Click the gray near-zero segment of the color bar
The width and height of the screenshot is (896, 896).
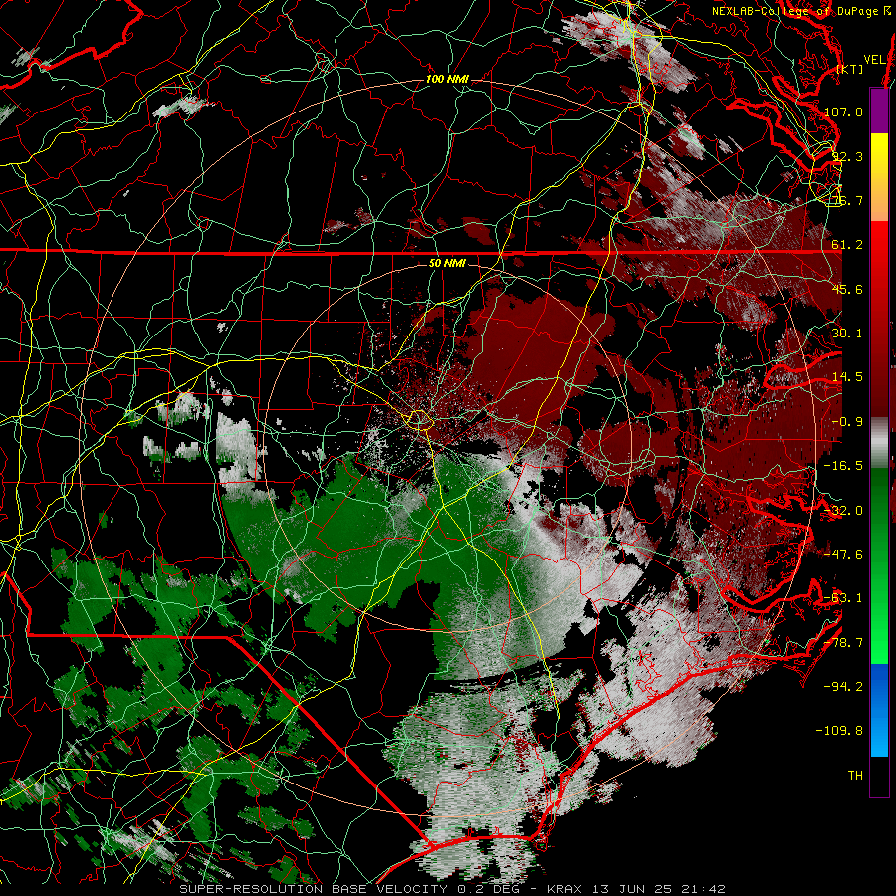coord(879,443)
